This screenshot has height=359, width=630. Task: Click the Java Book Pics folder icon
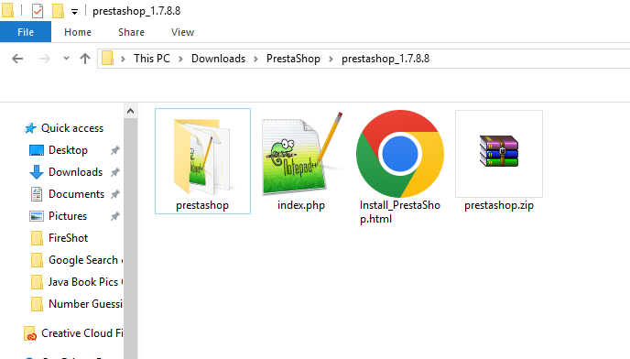(x=37, y=282)
